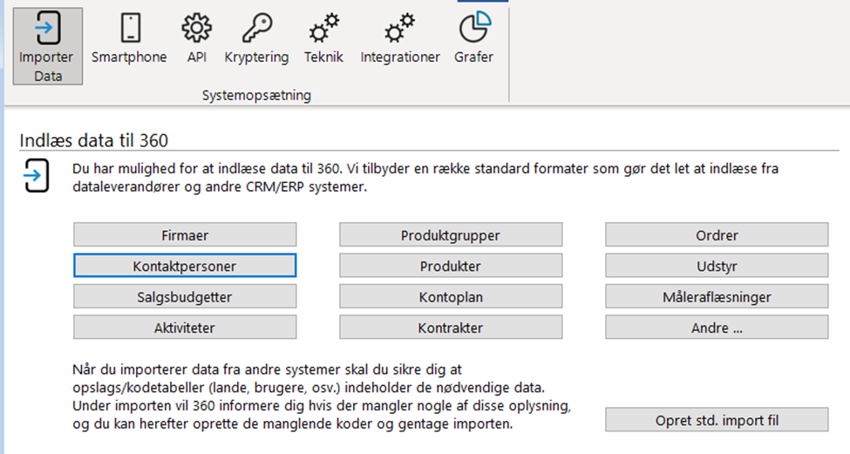
Task: Import Firmaer data
Action: click(x=185, y=235)
